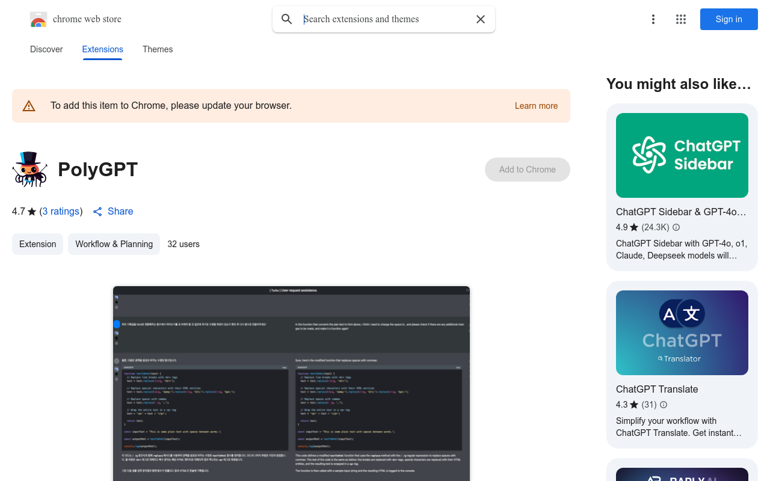Open the Google apps grid
Image resolution: width=770 pixels, height=481 pixels.
coord(681,19)
